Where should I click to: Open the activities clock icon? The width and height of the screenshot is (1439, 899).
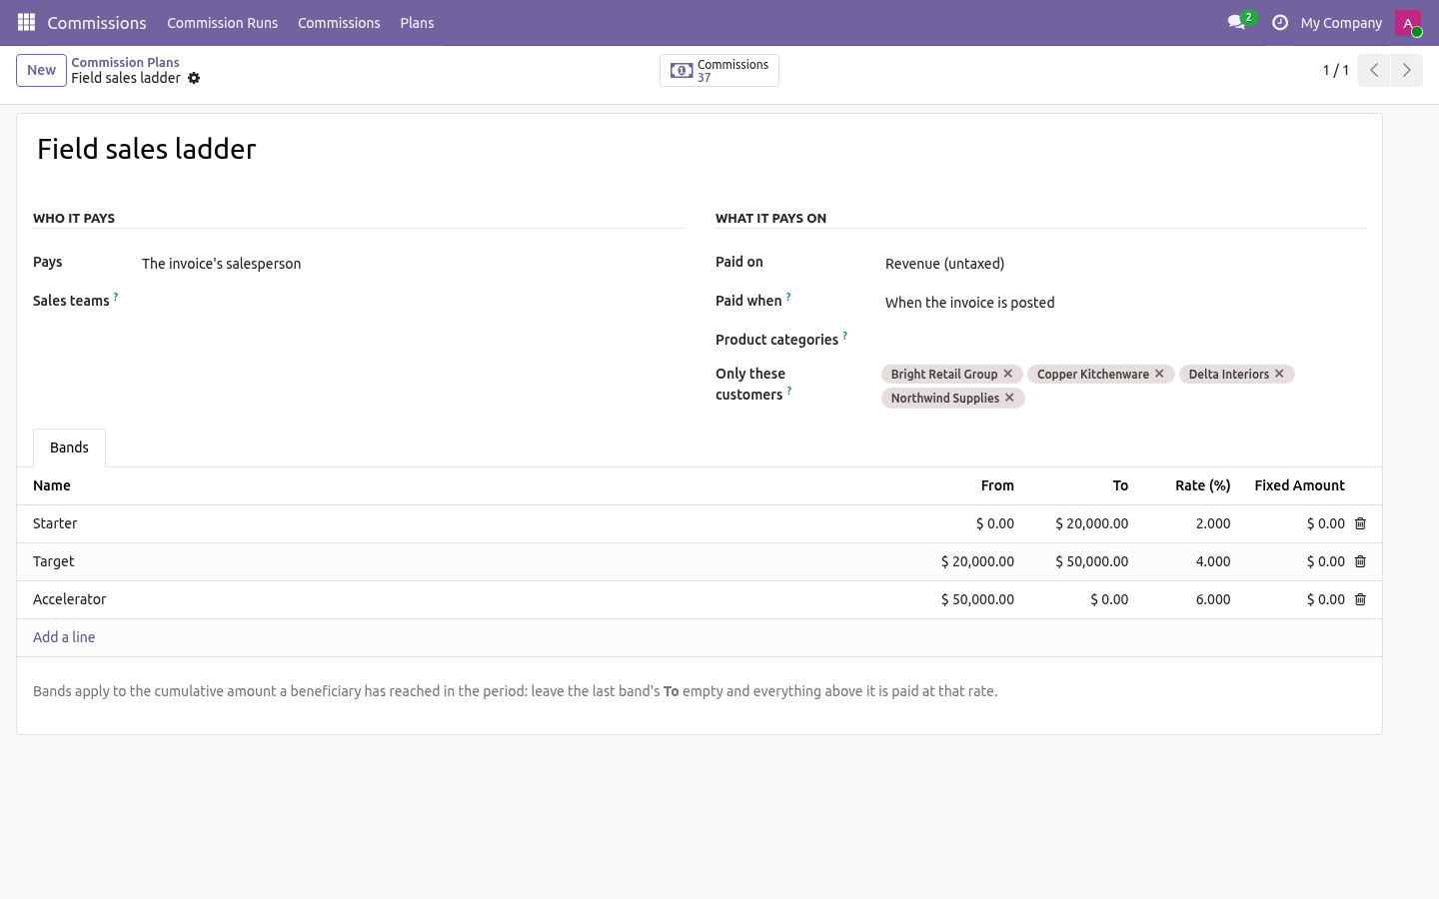[x=1279, y=22]
